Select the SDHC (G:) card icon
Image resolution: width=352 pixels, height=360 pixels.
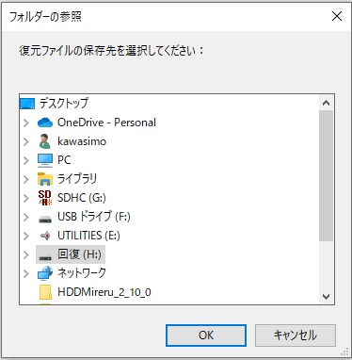click(x=45, y=198)
